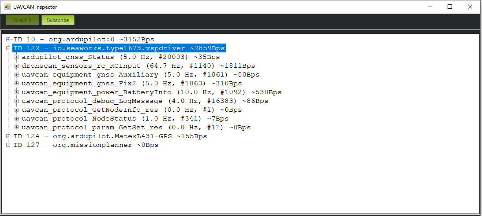Select the ID 127 org.missionplanner row

click(86, 145)
